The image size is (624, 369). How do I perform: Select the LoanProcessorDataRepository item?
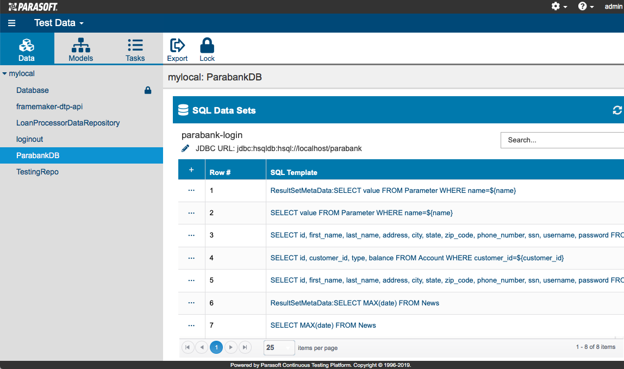(68, 123)
